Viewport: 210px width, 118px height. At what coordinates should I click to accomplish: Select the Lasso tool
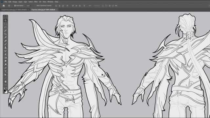coord(5,27)
